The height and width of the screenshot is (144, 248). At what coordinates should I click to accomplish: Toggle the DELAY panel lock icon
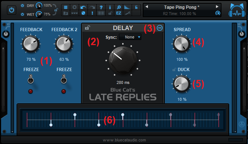(x=87, y=27)
